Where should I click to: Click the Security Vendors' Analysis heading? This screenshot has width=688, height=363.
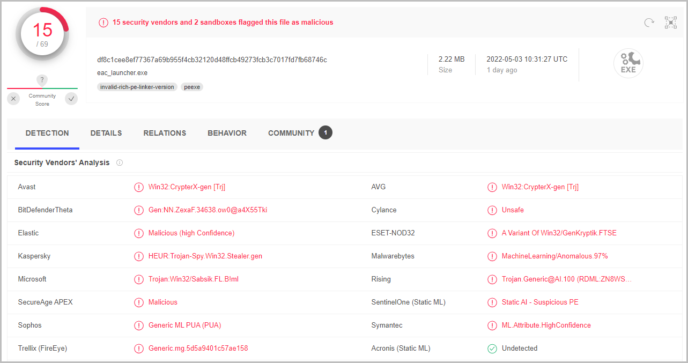click(x=62, y=162)
